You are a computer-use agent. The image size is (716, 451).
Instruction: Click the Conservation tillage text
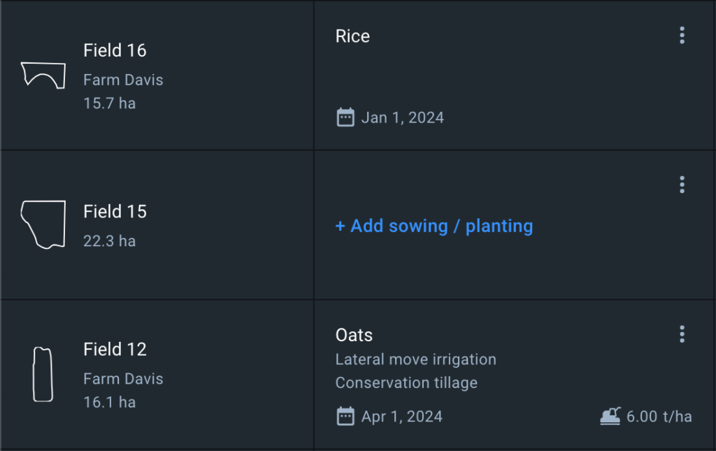click(x=406, y=382)
